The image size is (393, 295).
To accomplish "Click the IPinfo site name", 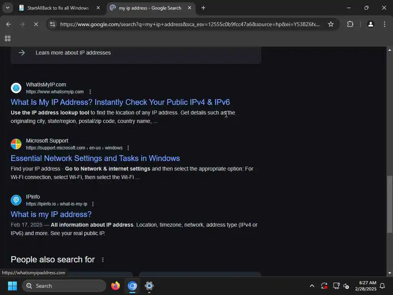I will 33,197.
